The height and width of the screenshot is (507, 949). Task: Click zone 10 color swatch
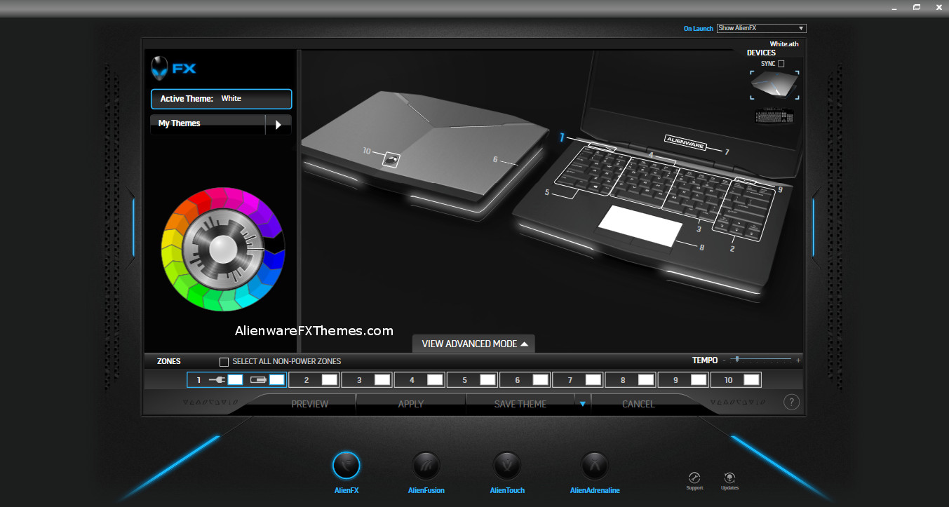(751, 379)
